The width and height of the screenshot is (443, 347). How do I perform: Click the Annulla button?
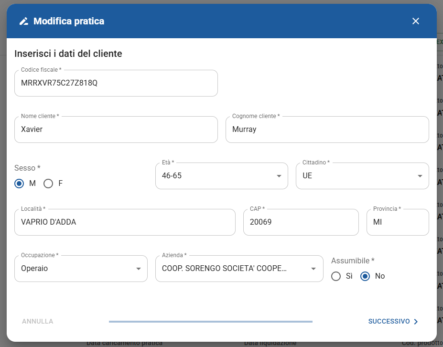pyautogui.click(x=38, y=322)
